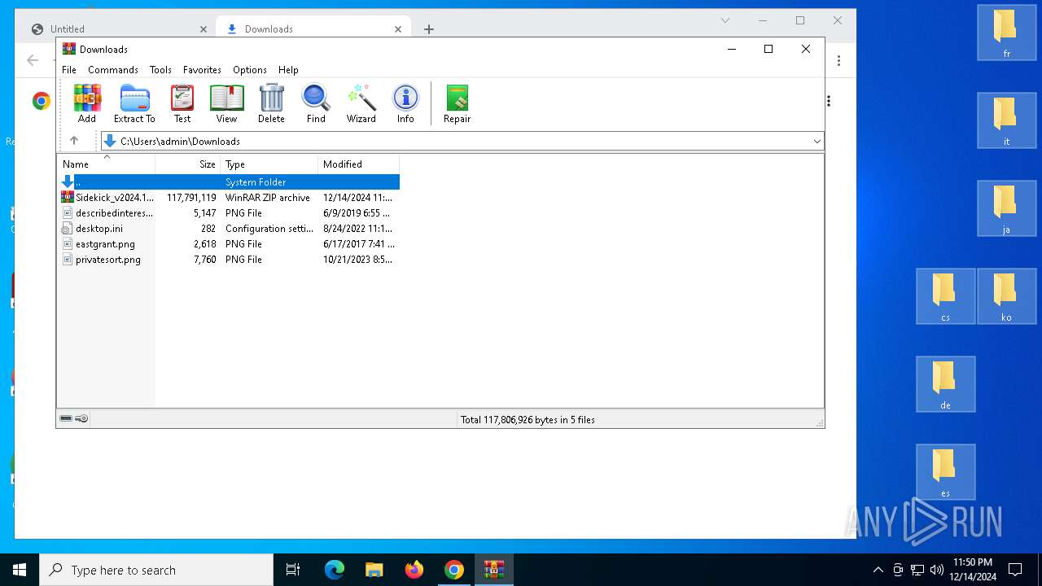1042x586 pixels.
Task: Show archive Info
Action: (x=405, y=103)
